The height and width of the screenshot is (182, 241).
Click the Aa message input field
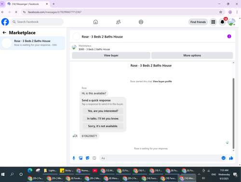pyautogui.click(x=160, y=158)
